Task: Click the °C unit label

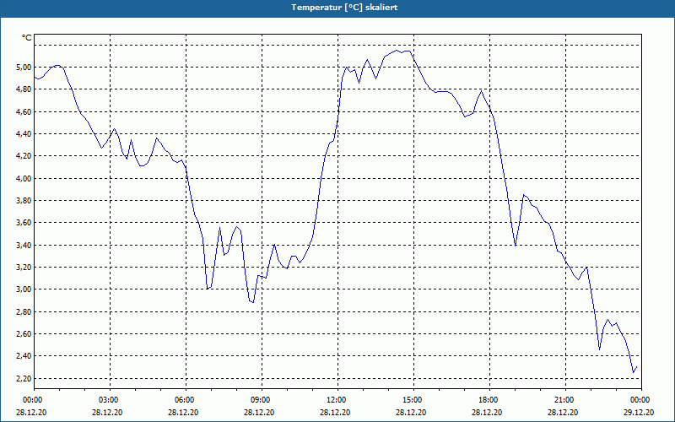Action: (27, 38)
